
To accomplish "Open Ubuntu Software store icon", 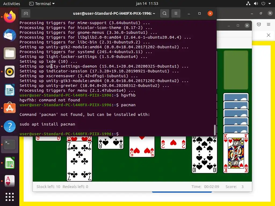I will pos(10,108).
